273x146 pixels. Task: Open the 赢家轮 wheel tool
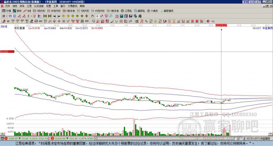click(x=139, y=11)
